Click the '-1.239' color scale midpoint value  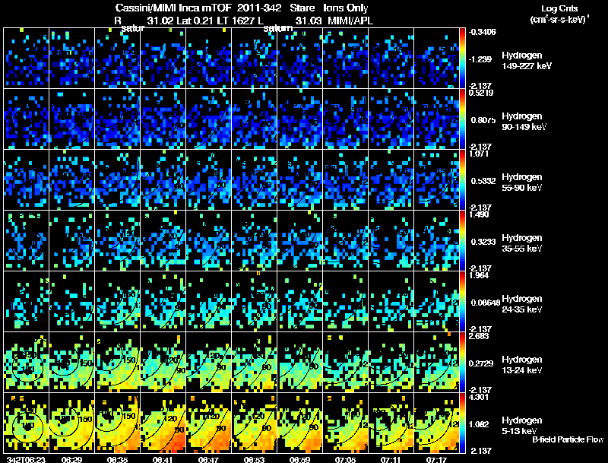(x=481, y=59)
